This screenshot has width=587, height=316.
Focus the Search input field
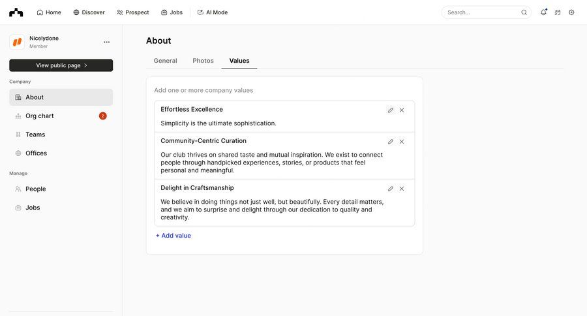click(x=483, y=12)
